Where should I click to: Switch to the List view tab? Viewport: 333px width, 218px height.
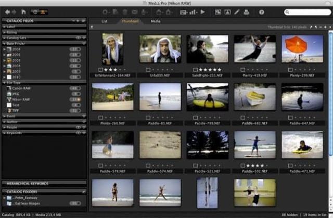104,21
